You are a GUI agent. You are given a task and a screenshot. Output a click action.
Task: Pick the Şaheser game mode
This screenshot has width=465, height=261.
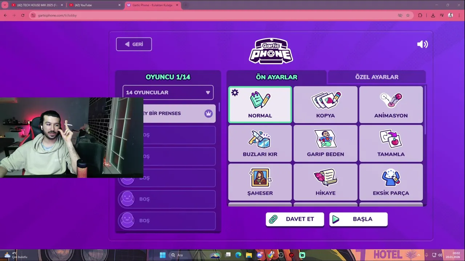click(260, 182)
